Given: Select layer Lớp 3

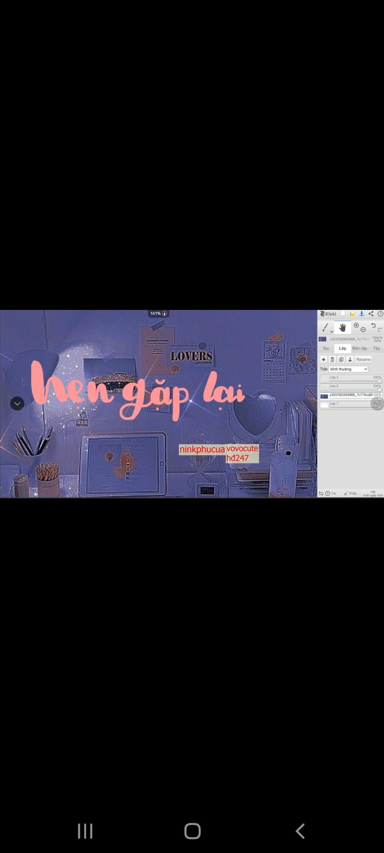Looking at the screenshot, I should [x=351, y=379].
